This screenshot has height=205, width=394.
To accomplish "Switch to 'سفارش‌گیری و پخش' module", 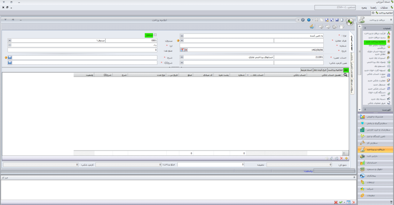I will (376, 123).
